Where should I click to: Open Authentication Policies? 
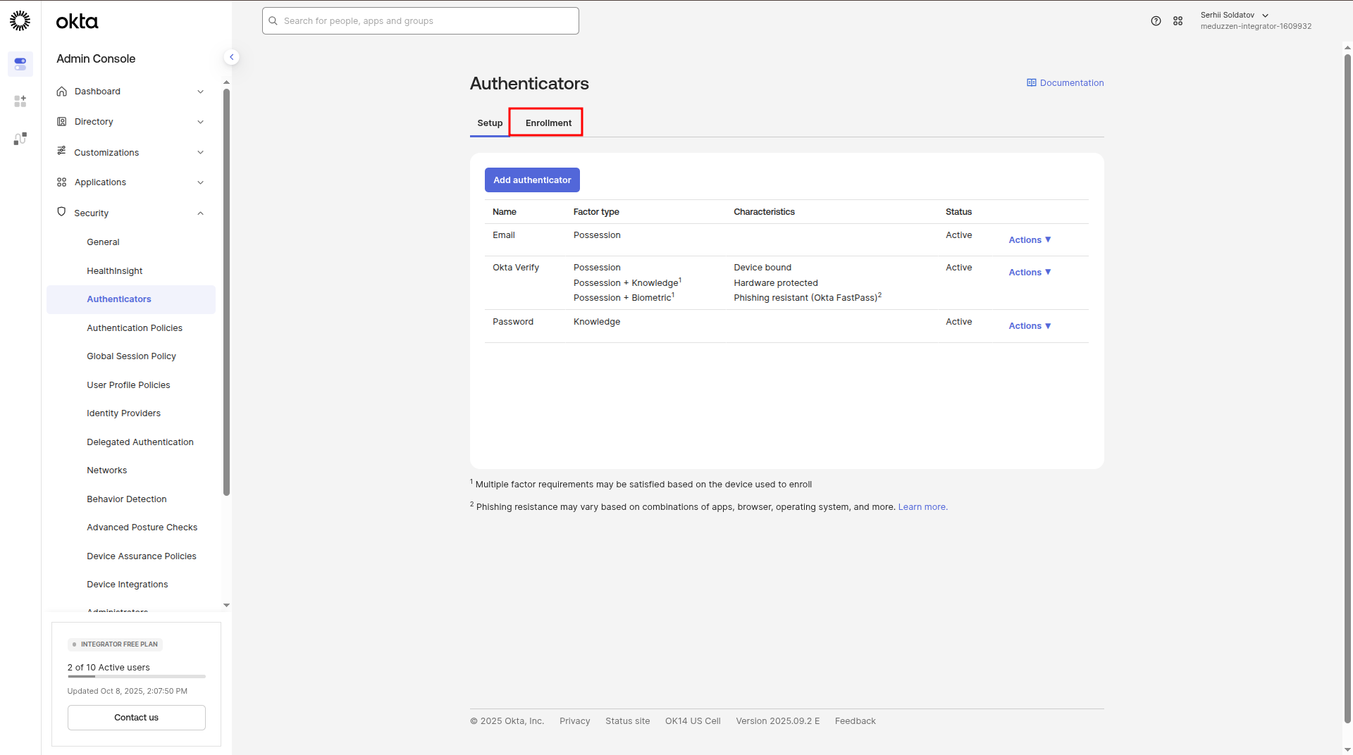134,328
